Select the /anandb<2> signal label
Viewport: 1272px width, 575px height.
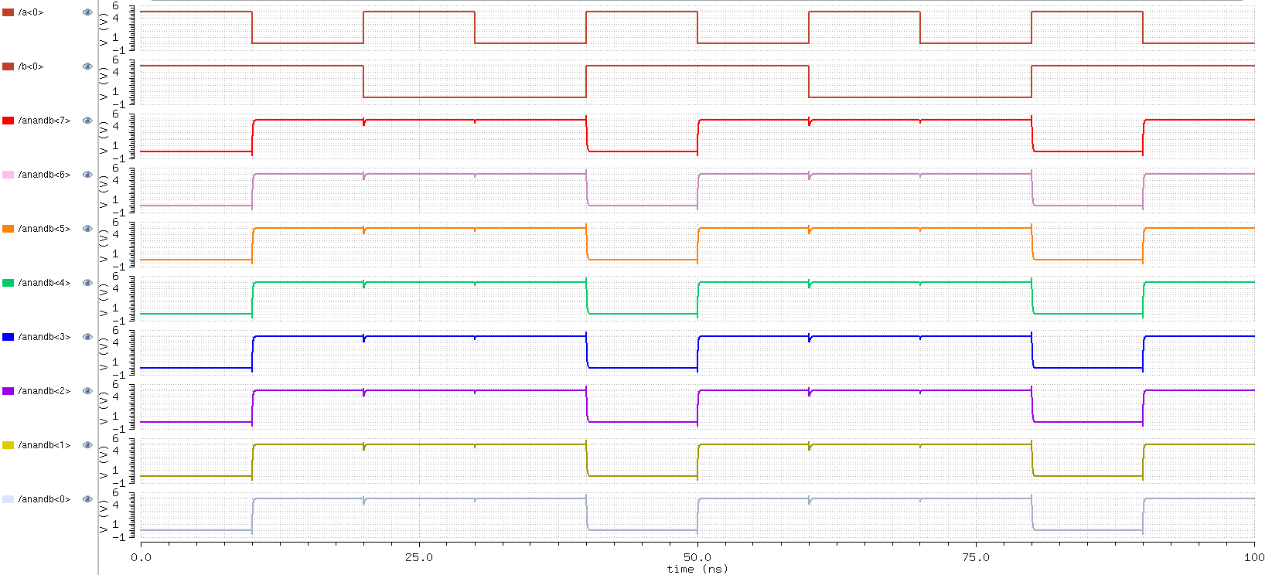click(44, 391)
